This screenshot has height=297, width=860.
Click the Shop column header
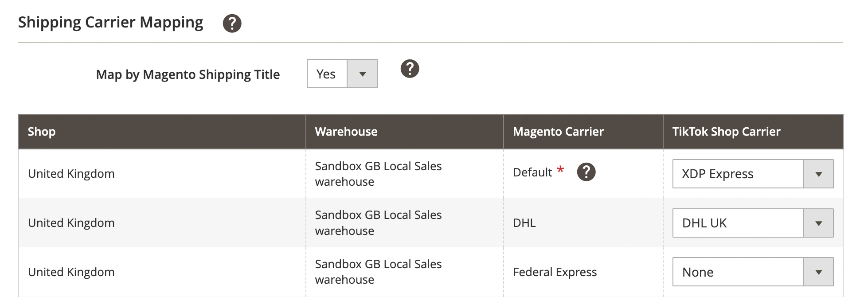42,132
